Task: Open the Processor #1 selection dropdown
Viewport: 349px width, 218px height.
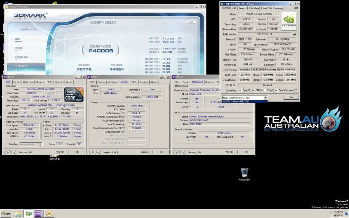Action: pyautogui.click(x=41, y=144)
